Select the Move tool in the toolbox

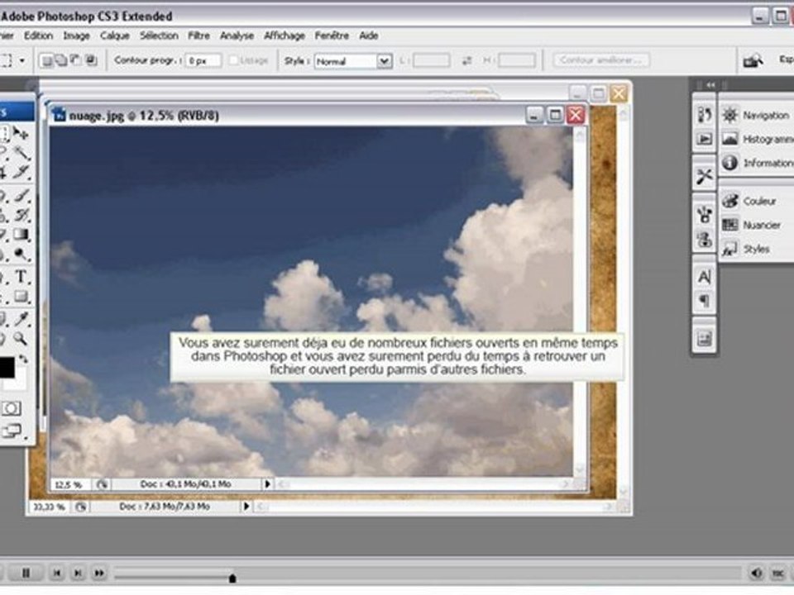[x=21, y=133]
